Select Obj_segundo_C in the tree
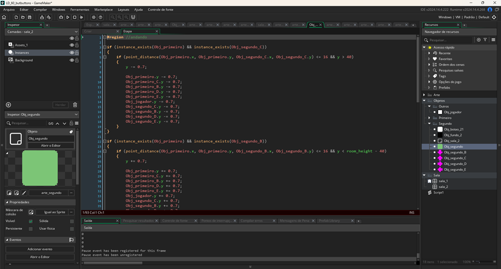 455,158
